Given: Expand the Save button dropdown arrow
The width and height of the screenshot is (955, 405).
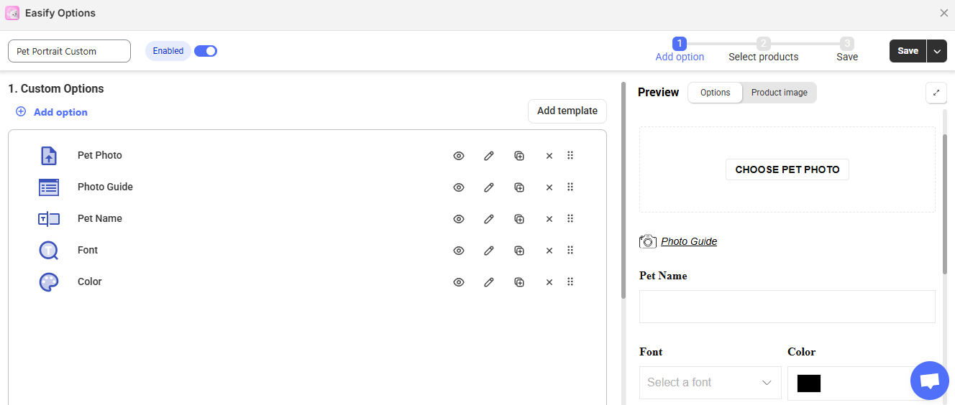Looking at the screenshot, I should [936, 51].
